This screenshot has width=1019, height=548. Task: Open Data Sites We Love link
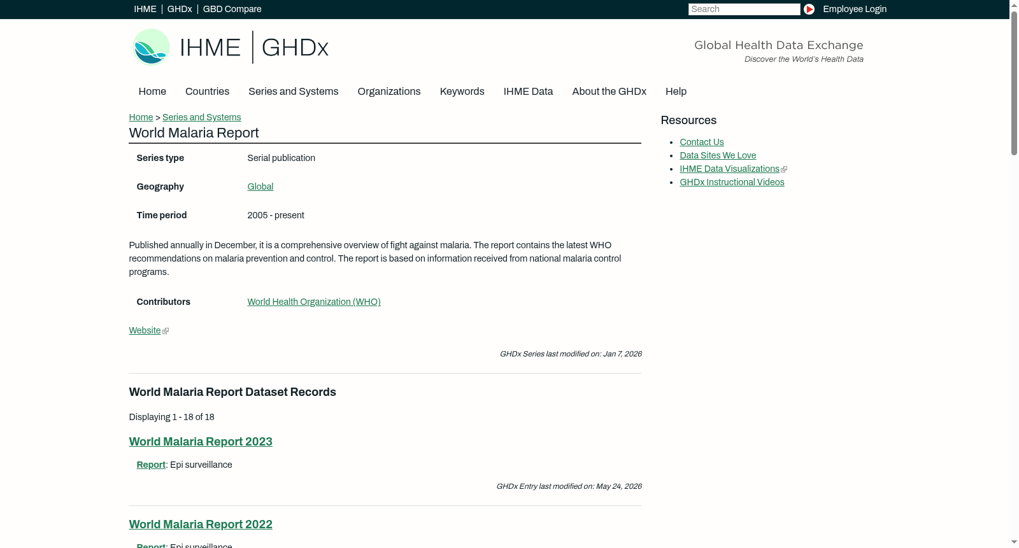(718, 155)
